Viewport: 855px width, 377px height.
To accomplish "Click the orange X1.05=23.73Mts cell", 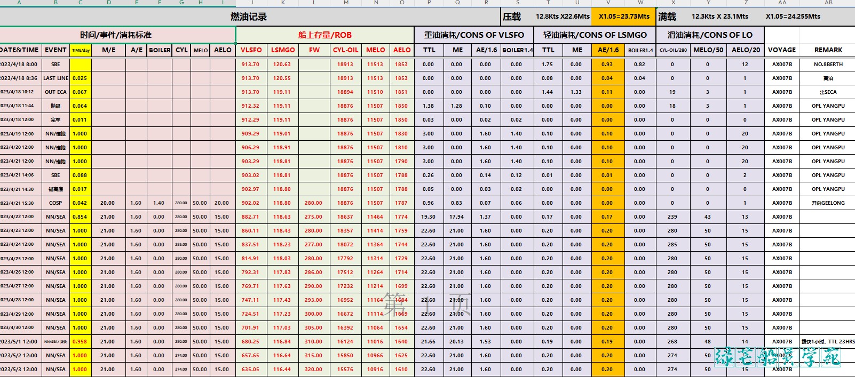I will (x=624, y=17).
